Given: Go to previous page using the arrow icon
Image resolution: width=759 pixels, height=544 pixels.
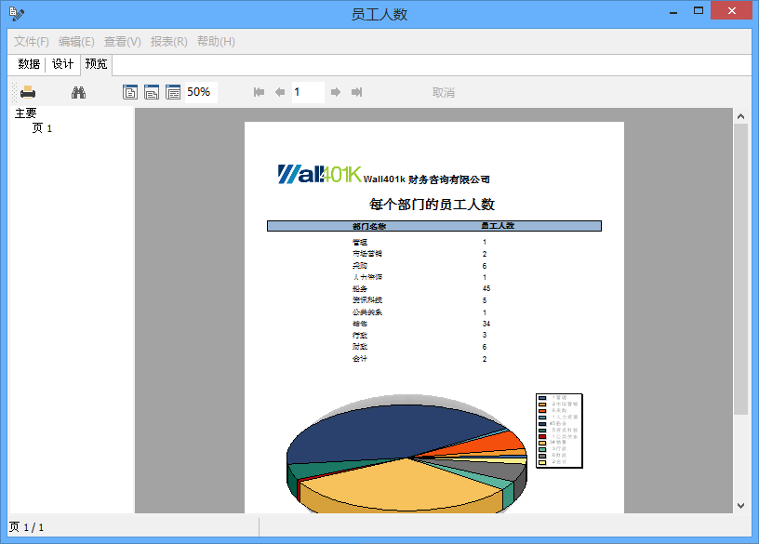Looking at the screenshot, I should (x=280, y=91).
